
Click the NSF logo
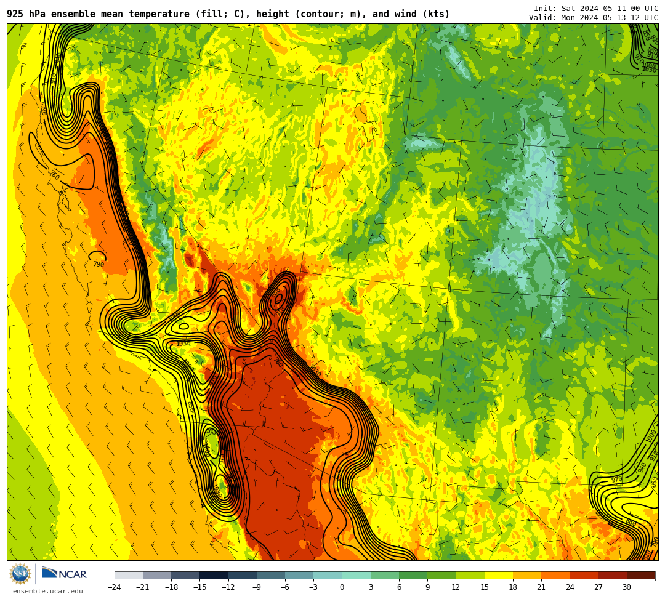20,574
